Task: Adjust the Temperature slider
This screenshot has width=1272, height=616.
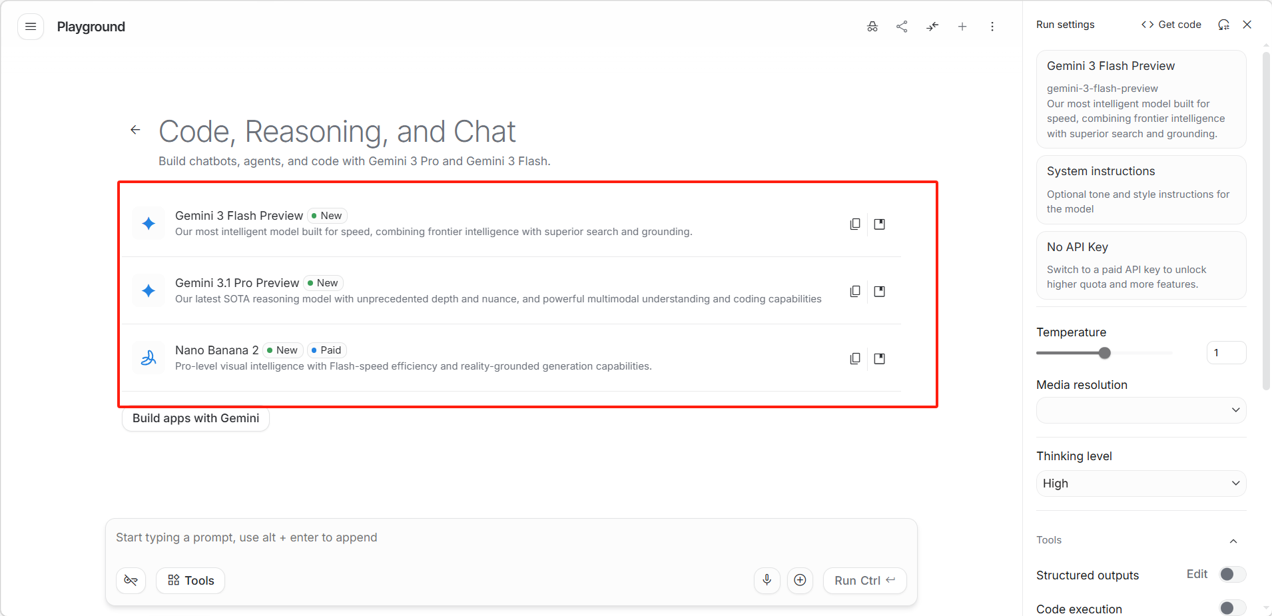Action: point(1104,353)
